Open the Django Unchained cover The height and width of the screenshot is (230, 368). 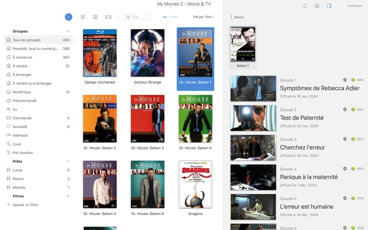click(100, 53)
